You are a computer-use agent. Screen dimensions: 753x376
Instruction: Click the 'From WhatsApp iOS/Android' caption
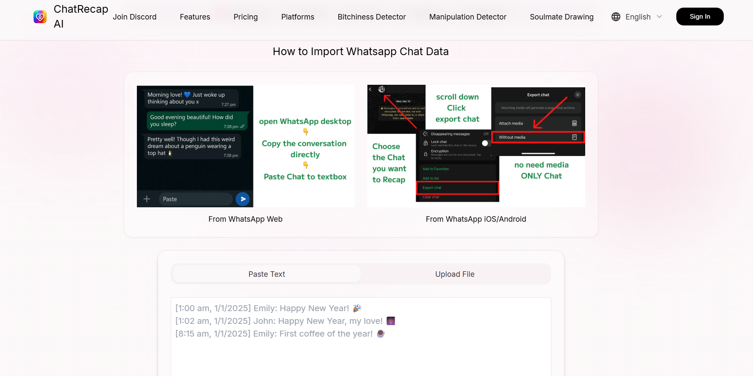(x=476, y=219)
